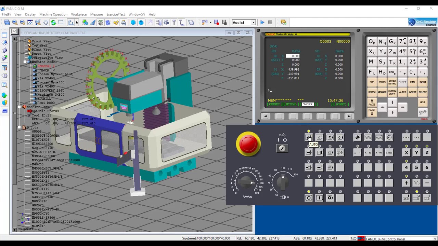This screenshot has width=438, height=246.
Task: Collapse side panel with << button
Action: [x=14, y=31]
